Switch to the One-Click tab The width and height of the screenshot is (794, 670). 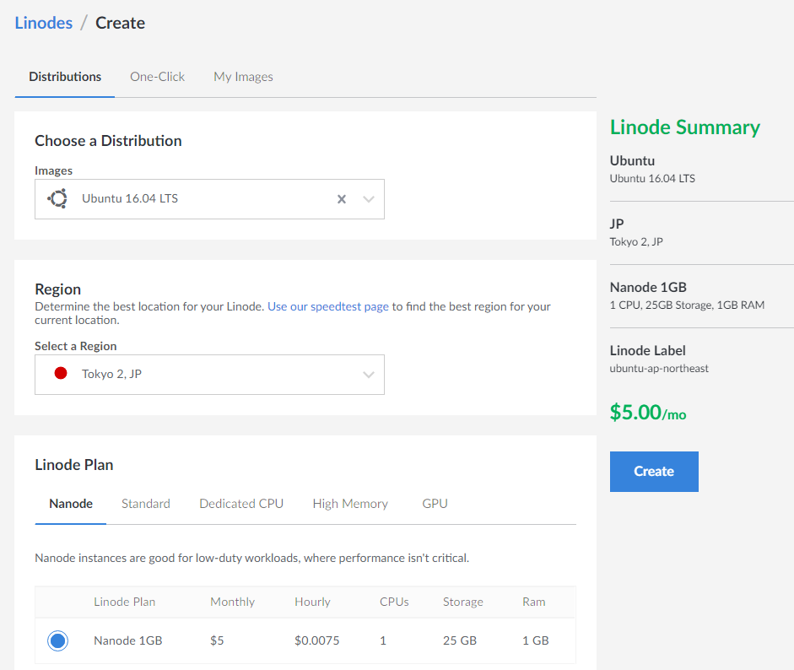coord(158,77)
